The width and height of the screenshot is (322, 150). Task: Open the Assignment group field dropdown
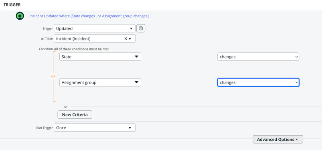[x=100, y=82]
